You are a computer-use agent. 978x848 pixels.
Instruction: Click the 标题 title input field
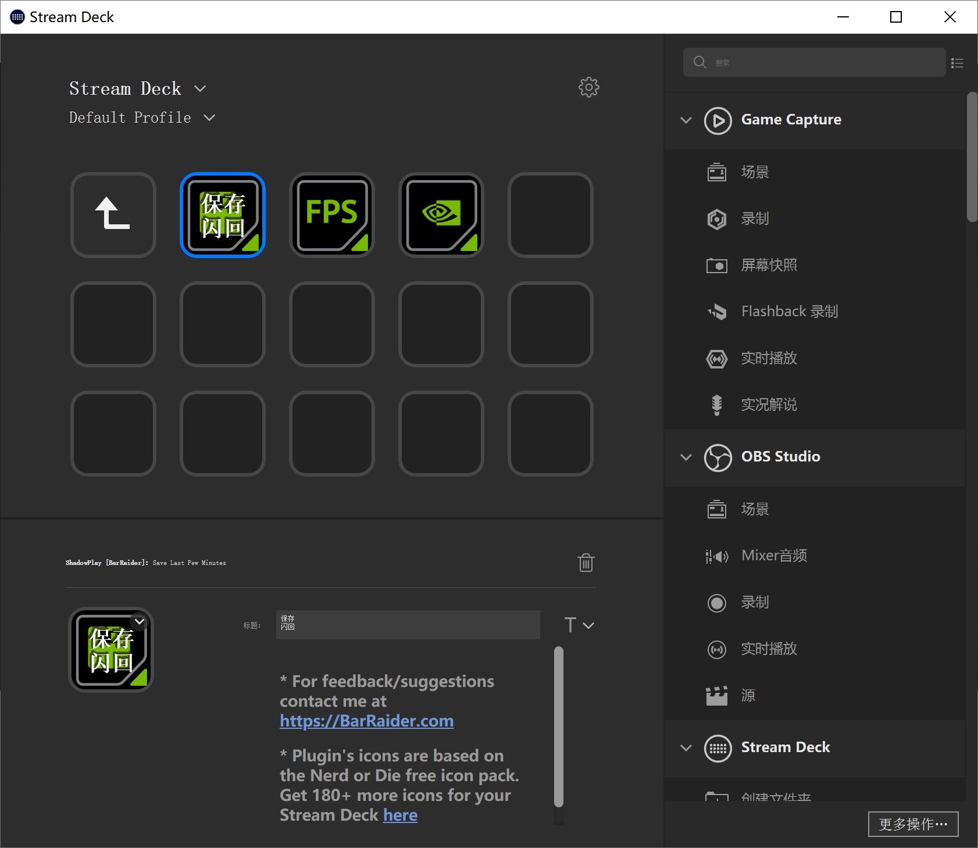(408, 625)
